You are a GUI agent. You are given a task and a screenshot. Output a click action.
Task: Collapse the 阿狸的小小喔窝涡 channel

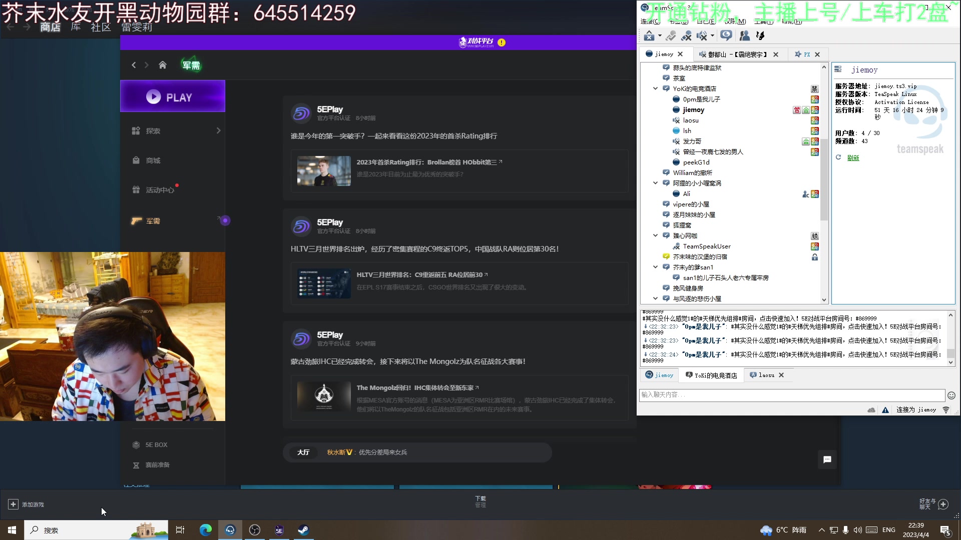click(x=655, y=183)
